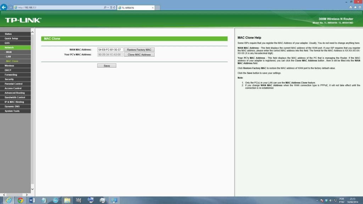This screenshot has height=204, width=363.
Task: Click the sidebar scroll down arrow
Action: tap(32, 189)
